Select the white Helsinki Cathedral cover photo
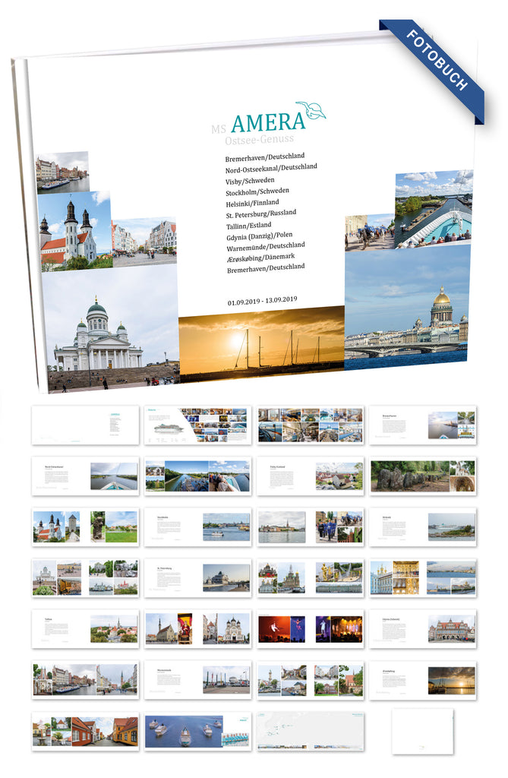This screenshot has height=778, width=508. 112,327
